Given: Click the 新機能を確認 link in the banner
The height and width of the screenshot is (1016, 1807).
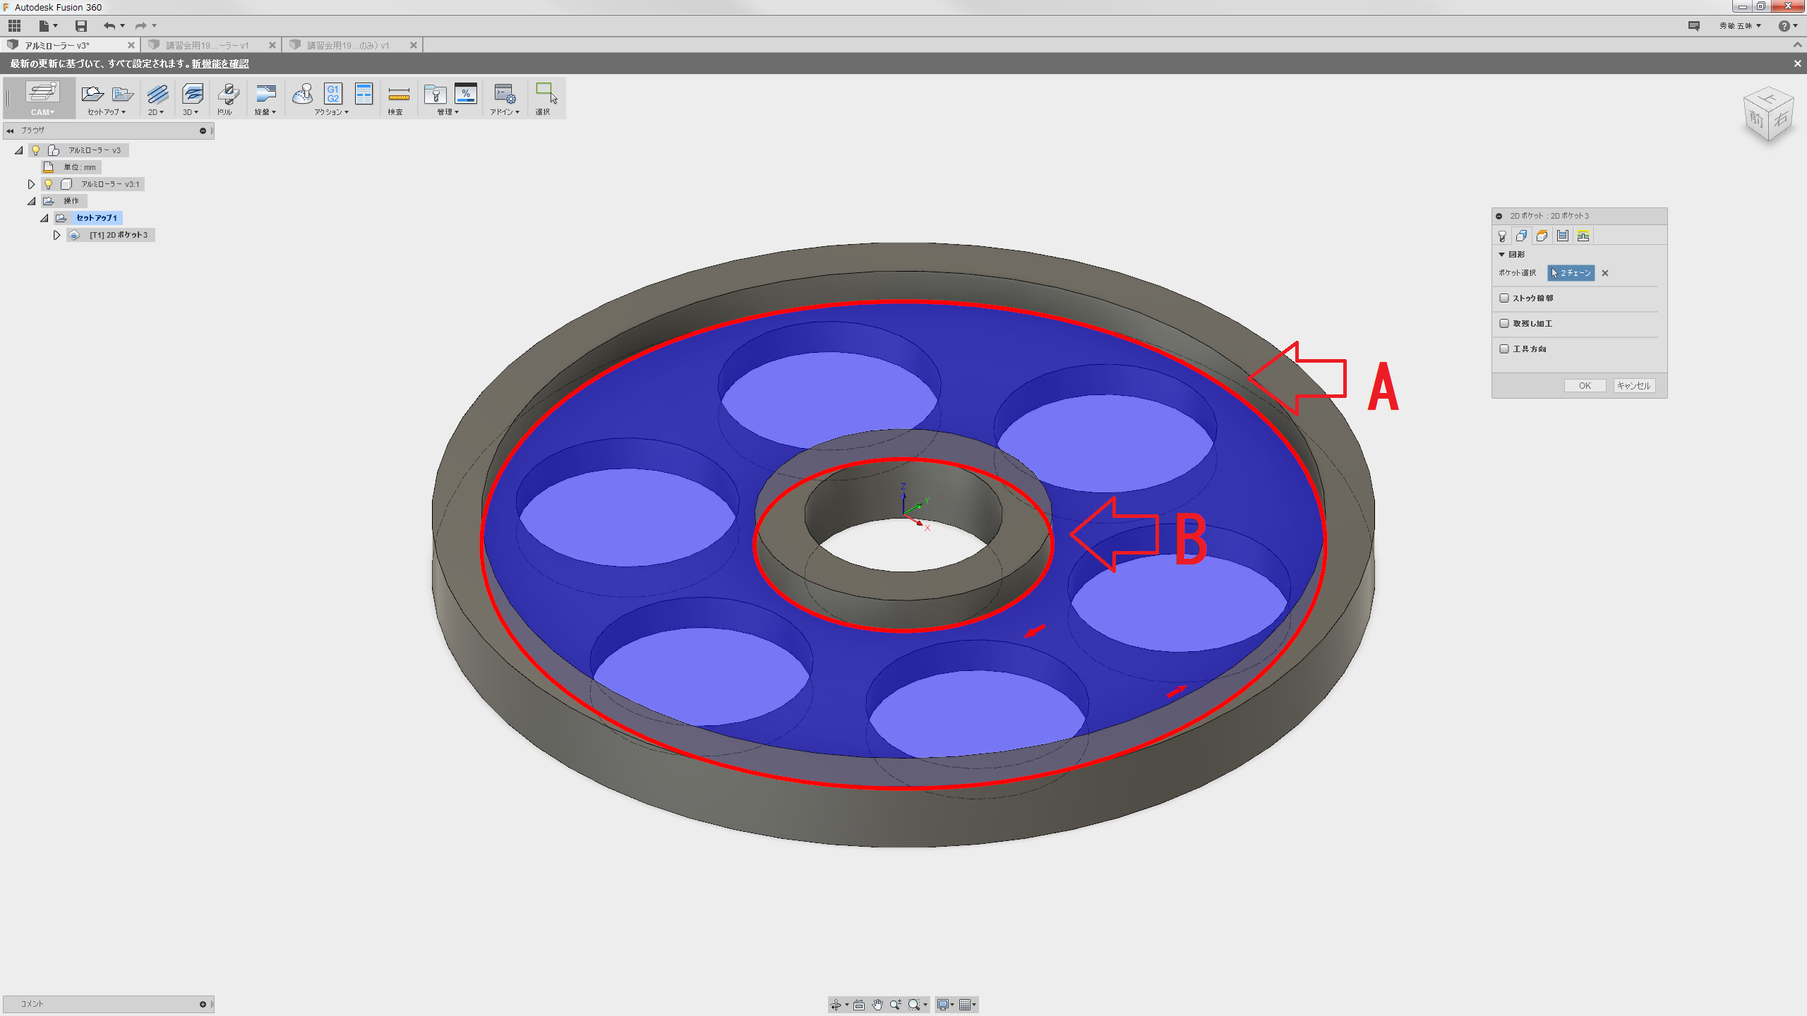Looking at the screenshot, I should click(x=220, y=64).
